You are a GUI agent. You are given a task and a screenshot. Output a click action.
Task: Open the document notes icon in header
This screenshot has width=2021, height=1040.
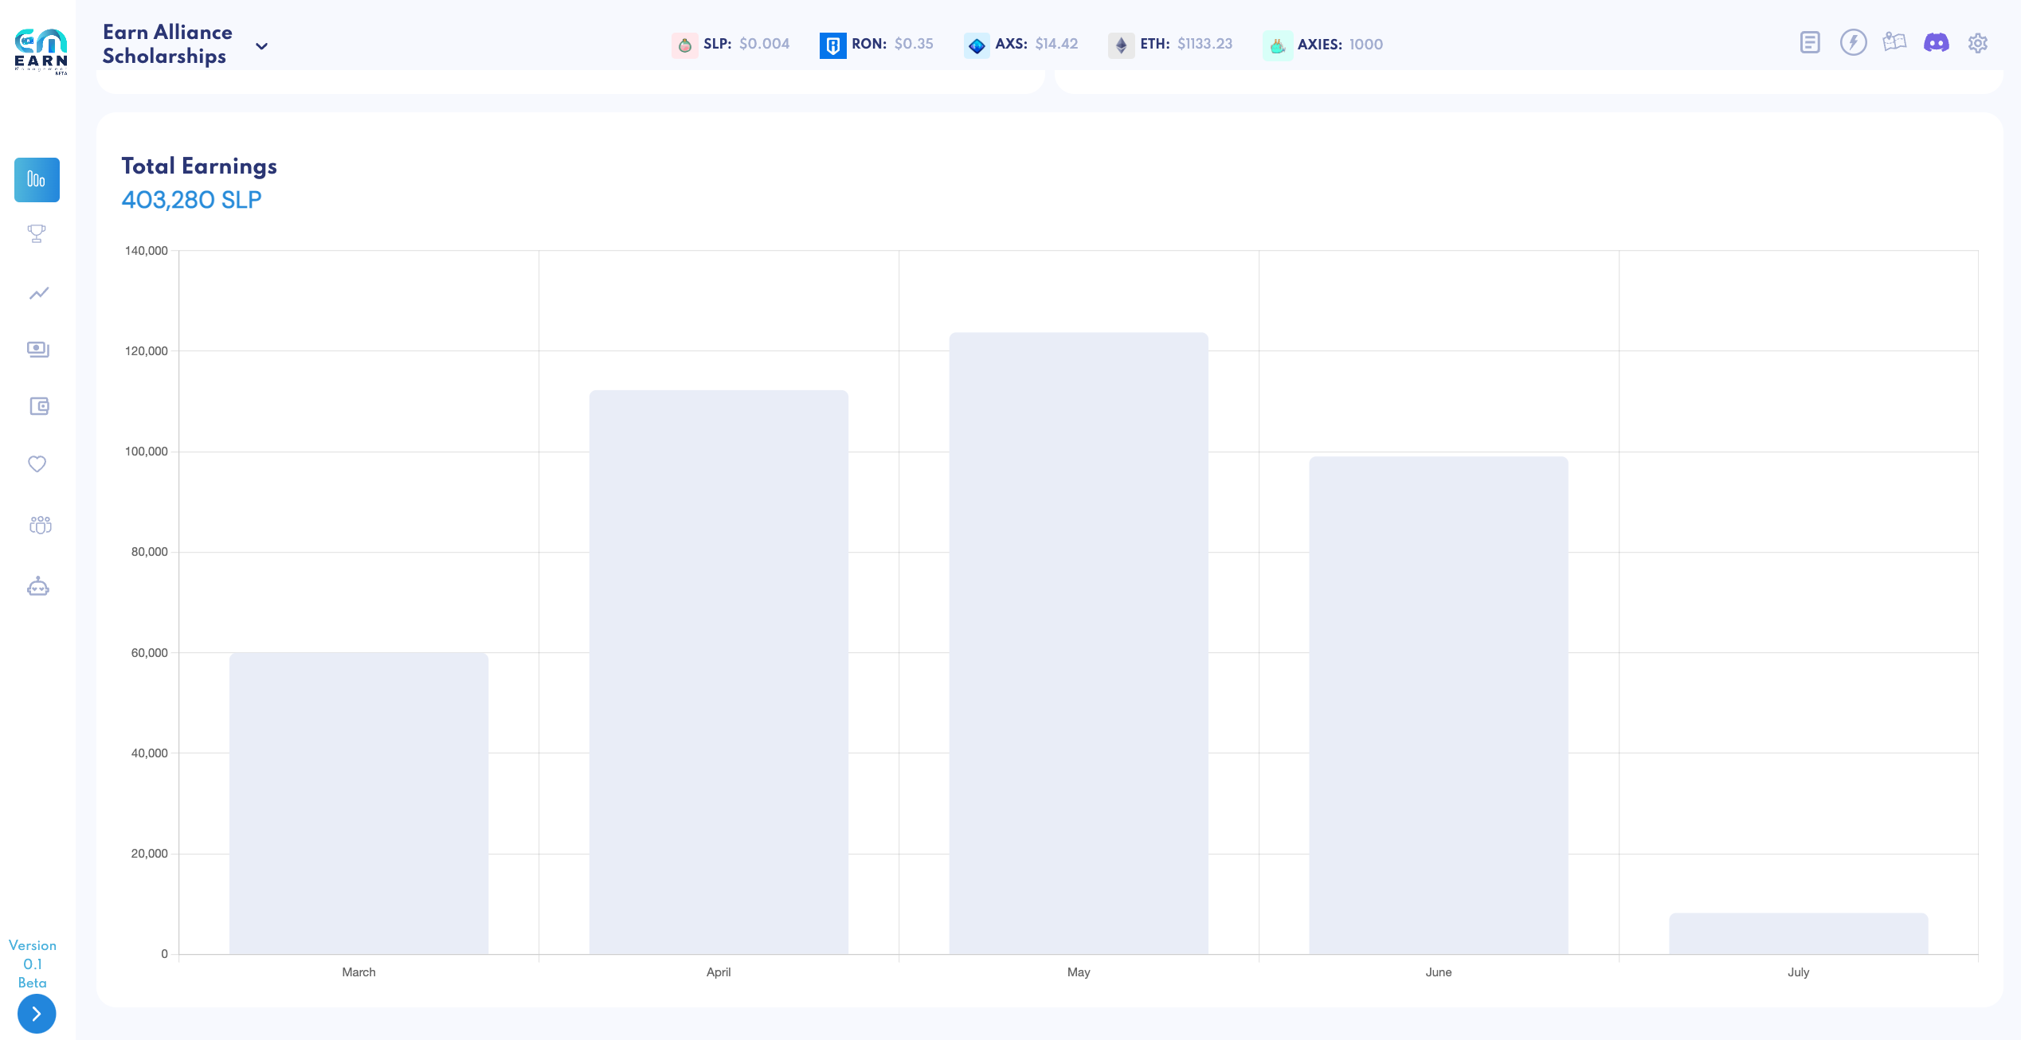tap(1810, 42)
